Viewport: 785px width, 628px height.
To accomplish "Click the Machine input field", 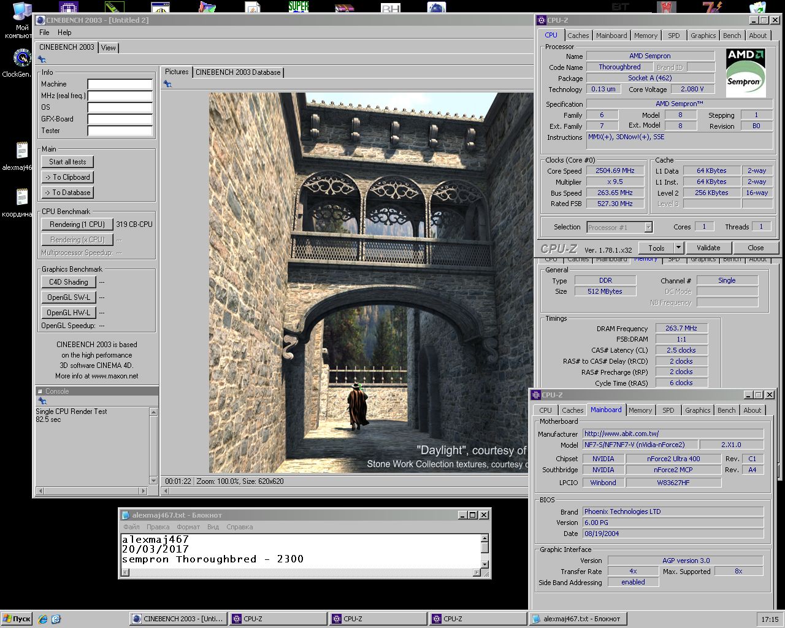I will click(120, 84).
